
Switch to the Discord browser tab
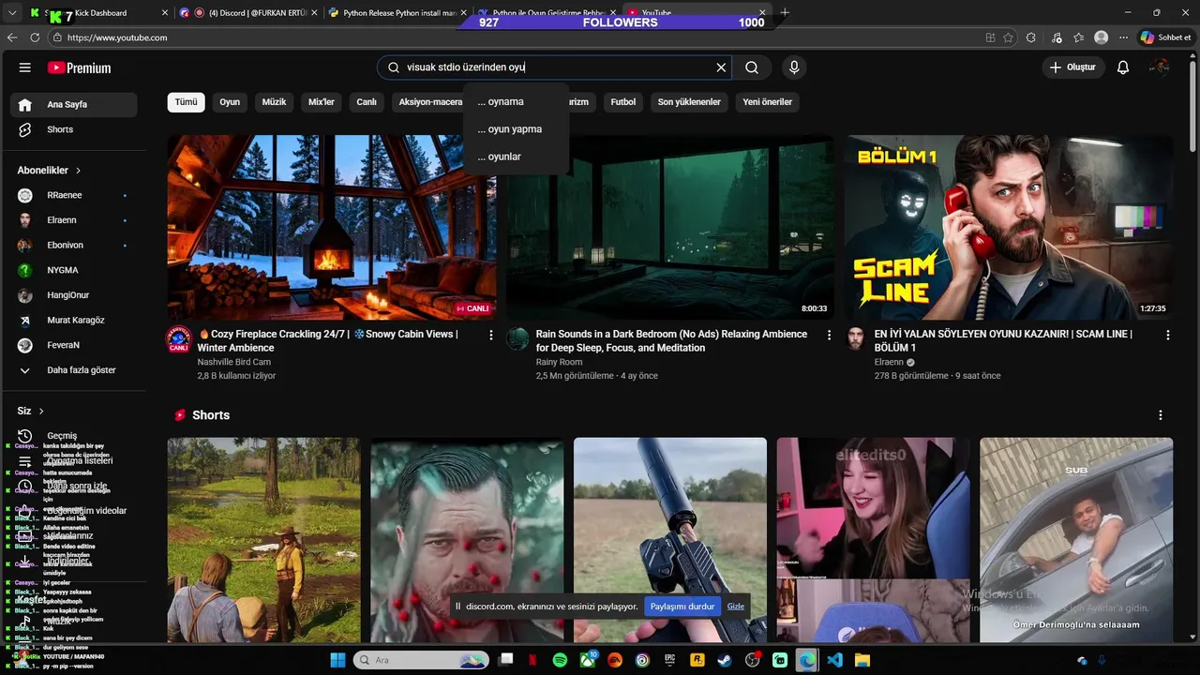(247, 13)
